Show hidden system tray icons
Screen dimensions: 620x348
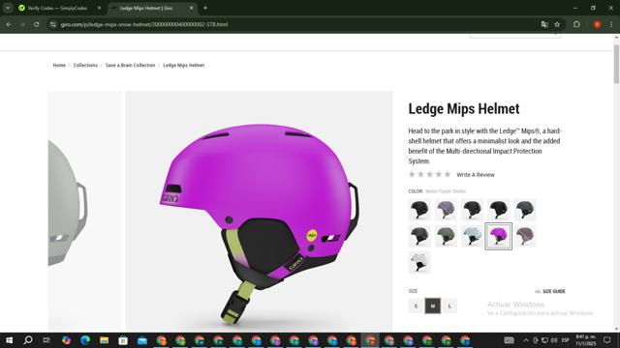(x=526, y=340)
